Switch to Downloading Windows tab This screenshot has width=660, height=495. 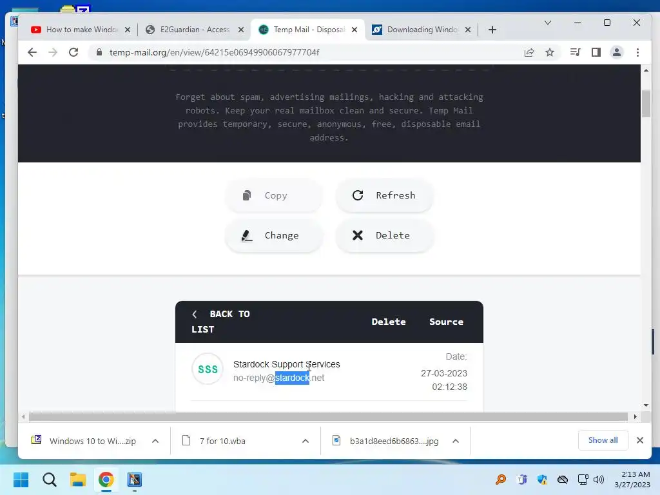coord(422,30)
